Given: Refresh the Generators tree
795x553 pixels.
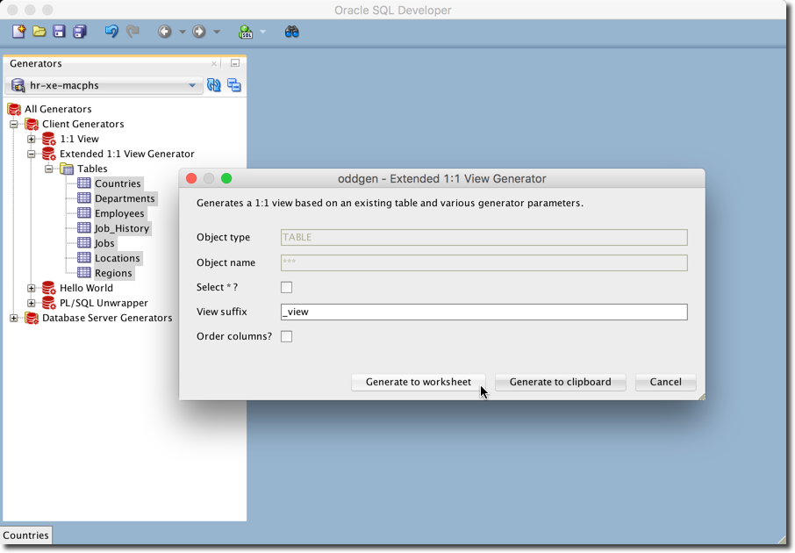Looking at the screenshot, I should tap(214, 85).
